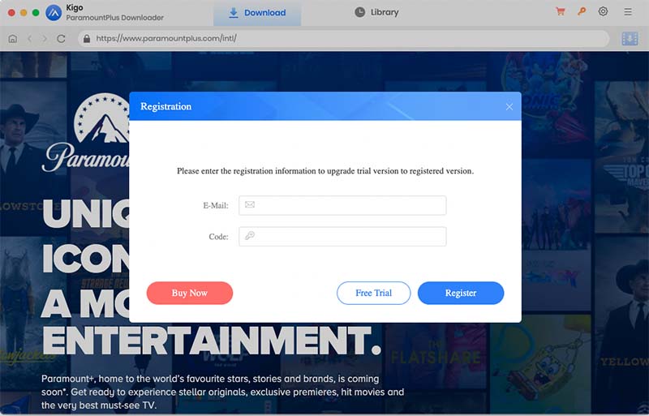Image resolution: width=649 pixels, height=416 pixels.
Task: Click the home icon in browser bar
Action: (13, 38)
